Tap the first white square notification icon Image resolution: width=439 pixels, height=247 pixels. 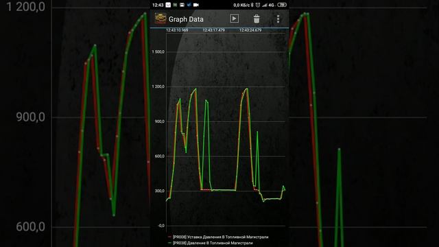point(168,5)
